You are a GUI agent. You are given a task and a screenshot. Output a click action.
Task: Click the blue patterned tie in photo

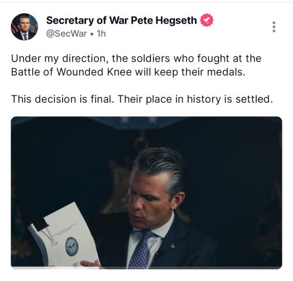(x=141, y=249)
